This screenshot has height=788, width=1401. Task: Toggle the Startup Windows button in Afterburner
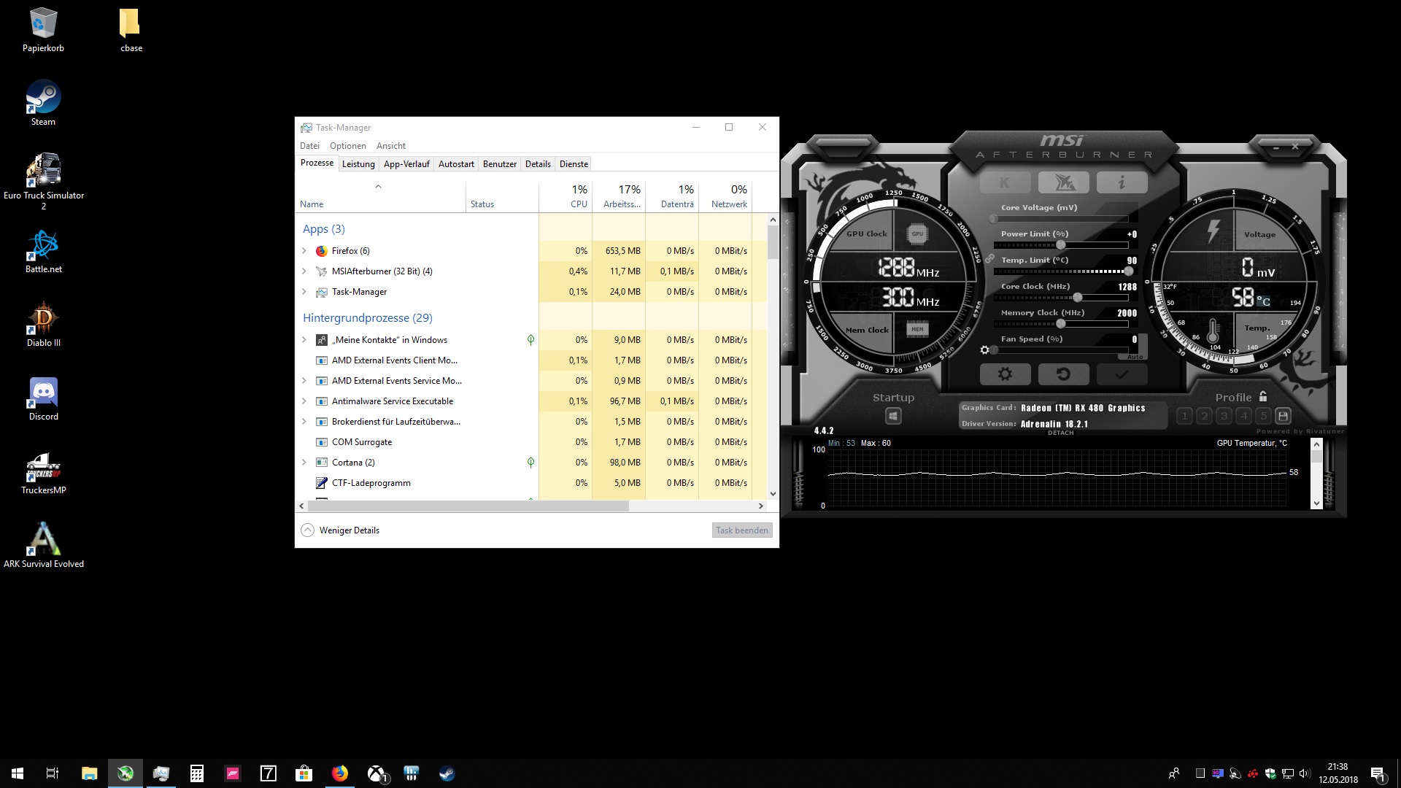[x=893, y=416]
